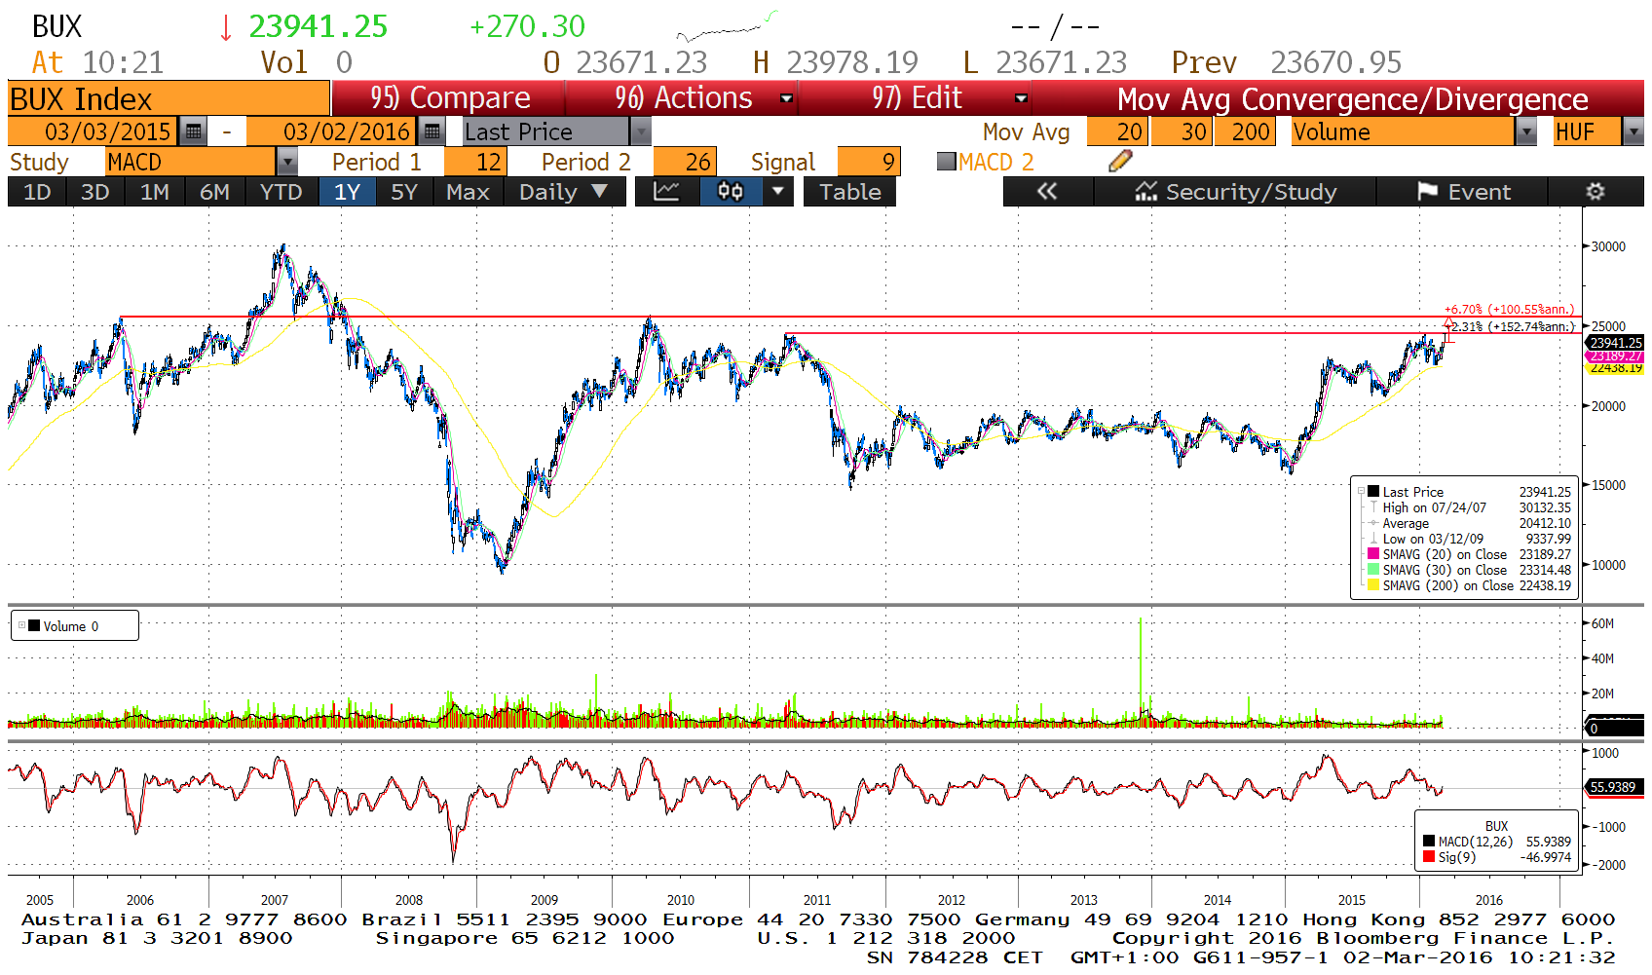The width and height of the screenshot is (1652, 975).
Task: Select the 1M range tab
Action: [154, 192]
